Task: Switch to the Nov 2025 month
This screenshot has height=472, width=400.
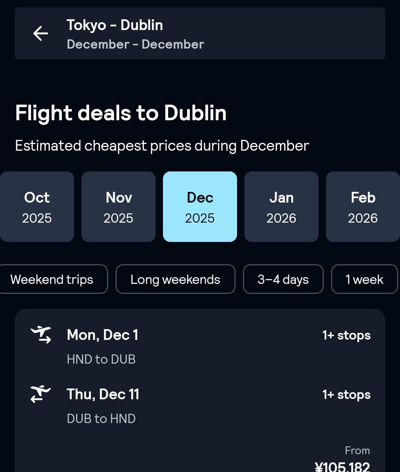Action: tap(119, 207)
